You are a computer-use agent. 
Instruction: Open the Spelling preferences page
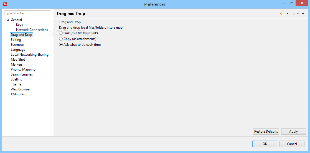coord(17,79)
